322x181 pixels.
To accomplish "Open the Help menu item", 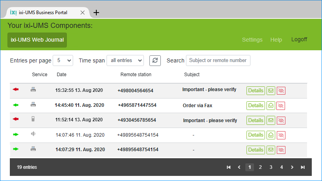I will [x=276, y=40].
